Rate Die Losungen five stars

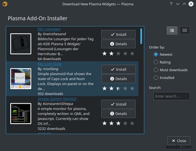click(x=132, y=53)
